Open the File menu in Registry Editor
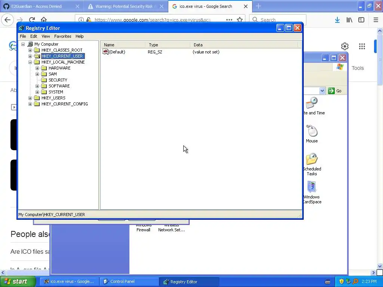Image resolution: width=383 pixels, height=287 pixels. (x=23, y=36)
